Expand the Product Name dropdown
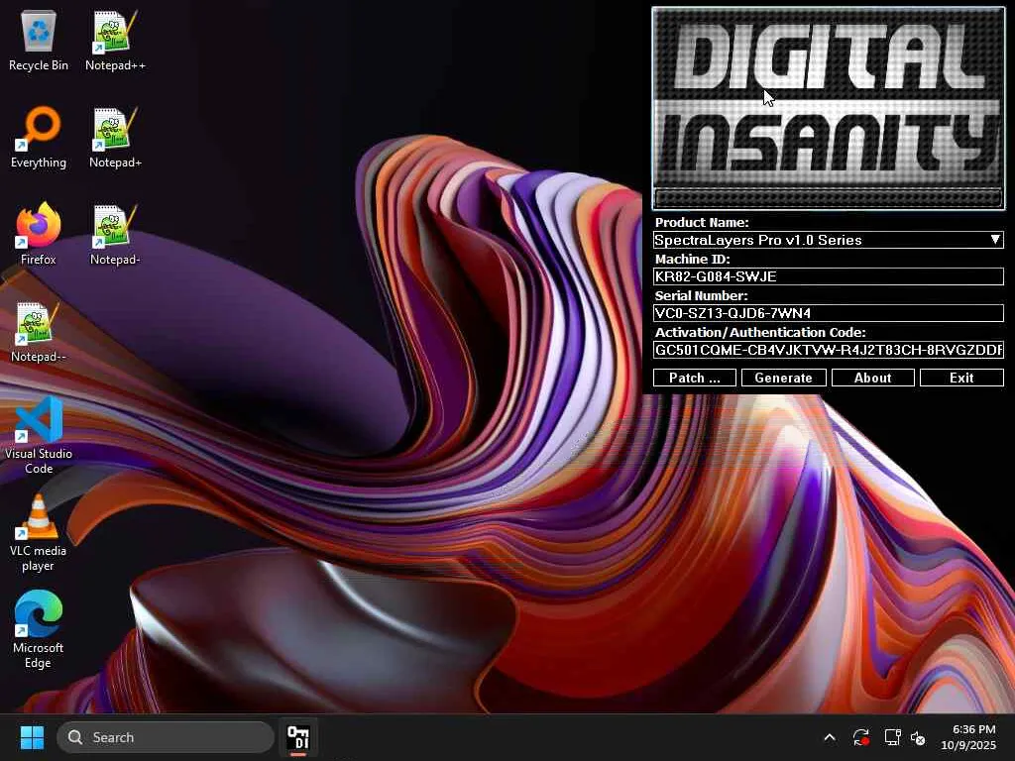This screenshot has width=1015, height=761. point(995,240)
